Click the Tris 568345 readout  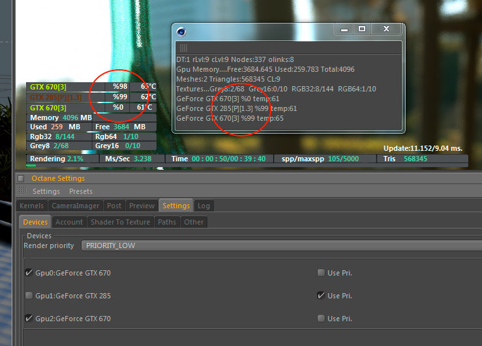(x=405, y=159)
